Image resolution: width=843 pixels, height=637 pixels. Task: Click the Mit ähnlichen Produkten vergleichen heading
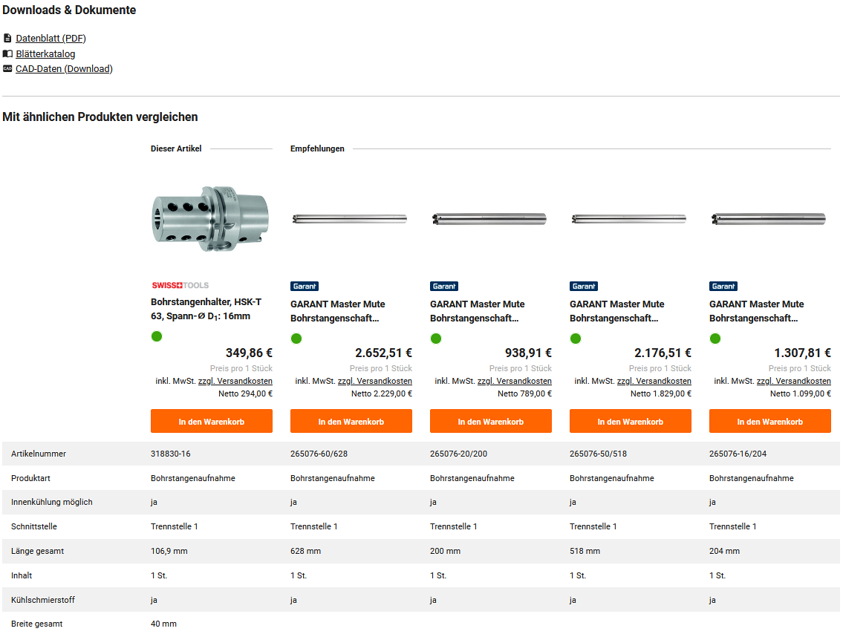[x=100, y=117]
